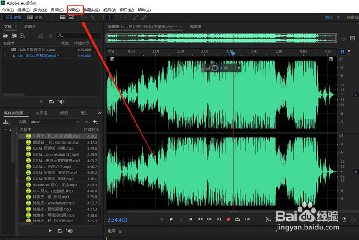Click the search field in Files panel
The width and height of the screenshot is (359, 240).
point(79,36)
